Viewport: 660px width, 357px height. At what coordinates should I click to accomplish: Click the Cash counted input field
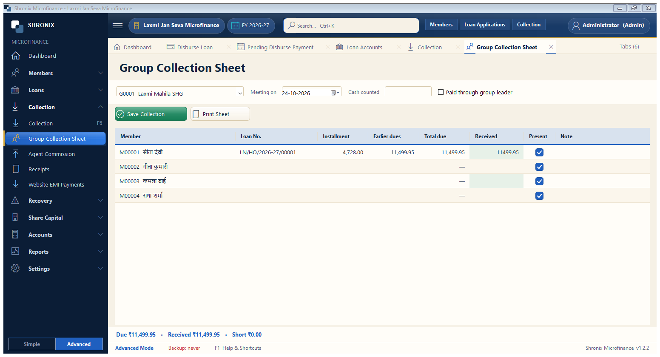408,92
